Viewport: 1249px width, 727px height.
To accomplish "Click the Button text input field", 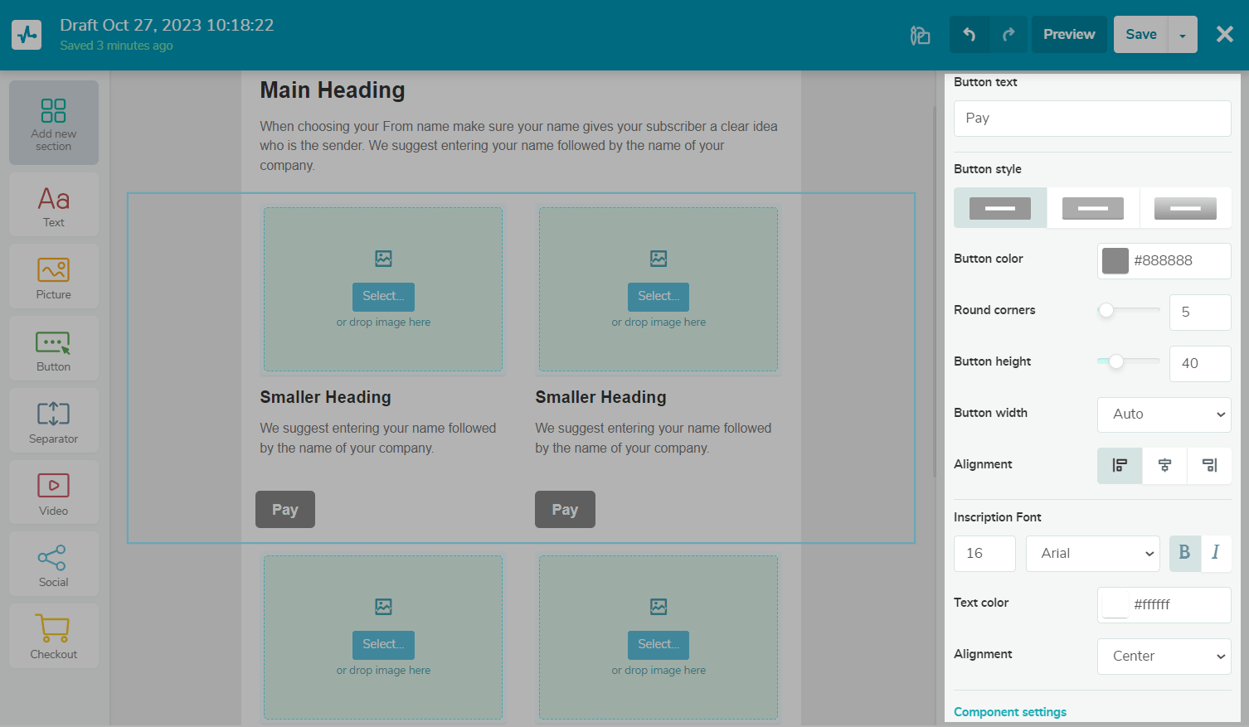I will [1091, 119].
